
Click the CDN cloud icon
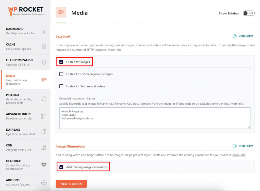pos(44,147)
